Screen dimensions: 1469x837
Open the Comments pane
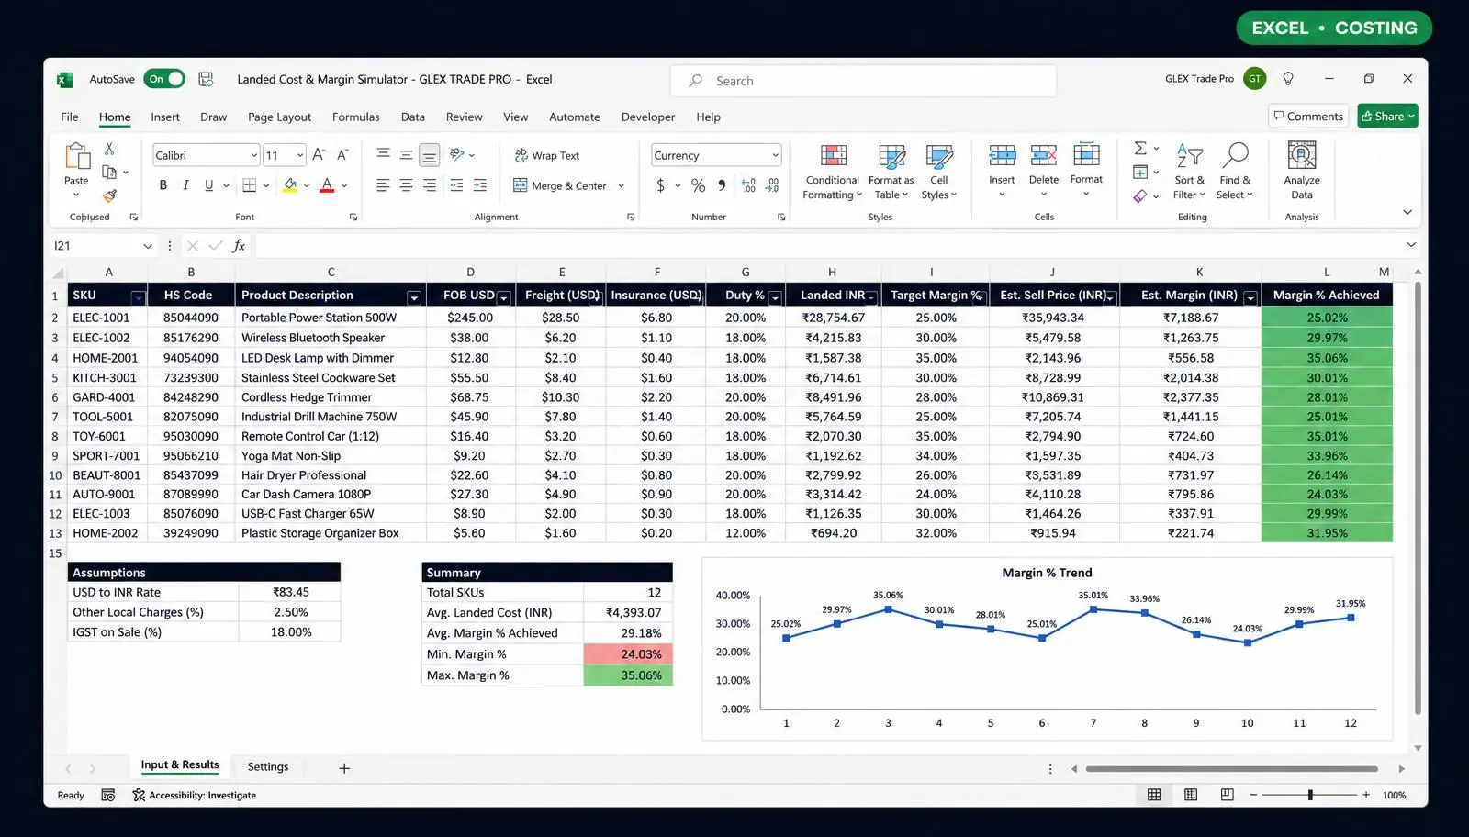1308,116
